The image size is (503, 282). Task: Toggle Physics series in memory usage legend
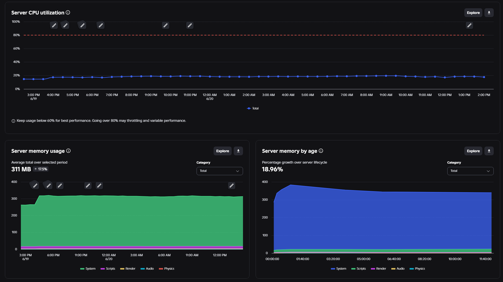167,269
